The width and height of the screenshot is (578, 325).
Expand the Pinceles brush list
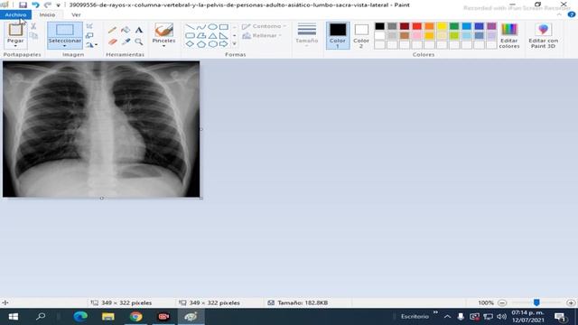(163, 46)
